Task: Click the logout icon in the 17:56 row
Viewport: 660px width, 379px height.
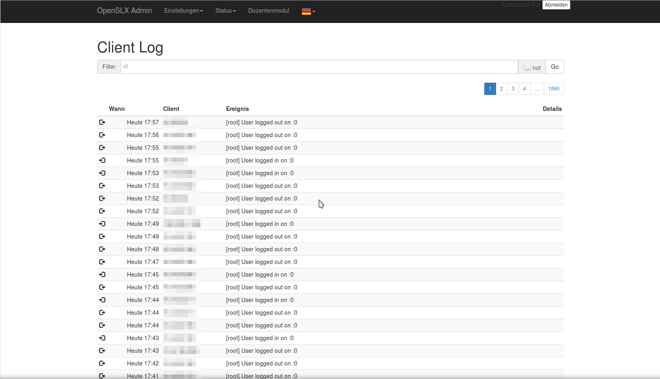Action: coord(102,135)
